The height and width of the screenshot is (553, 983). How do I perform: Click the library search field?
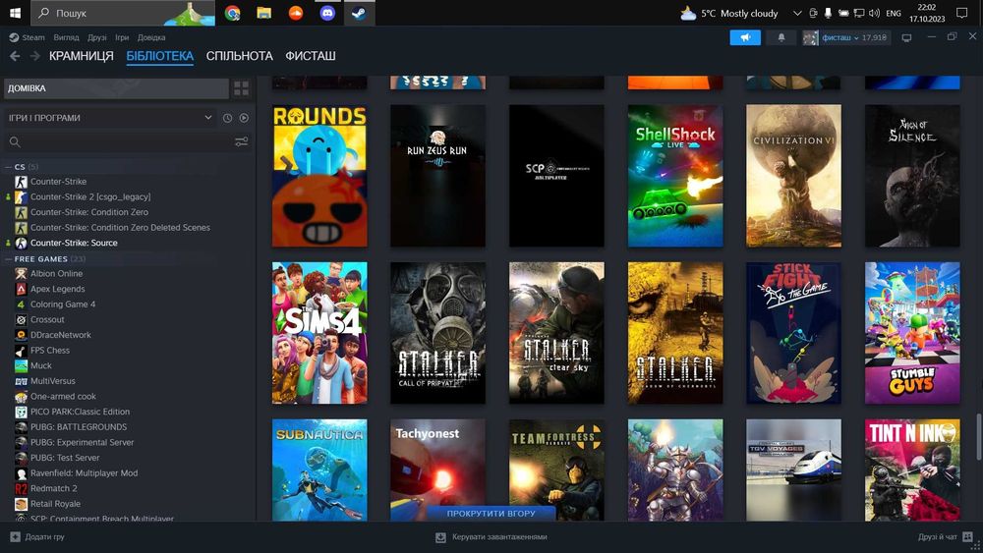coord(127,142)
